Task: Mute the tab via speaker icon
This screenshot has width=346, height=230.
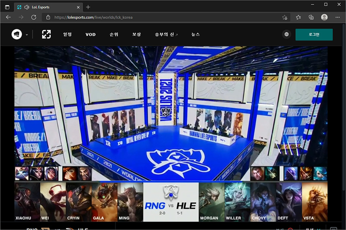Action: [27, 7]
